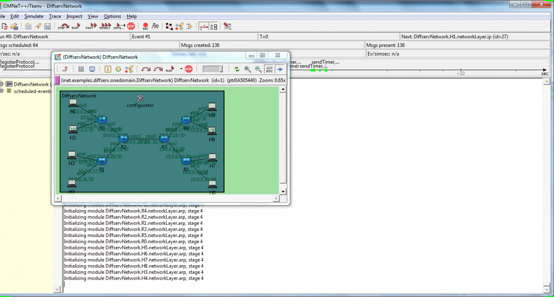Viewport: 554px width, 297px height.
Task: Open the Inspect menu
Action: pyautogui.click(x=74, y=16)
